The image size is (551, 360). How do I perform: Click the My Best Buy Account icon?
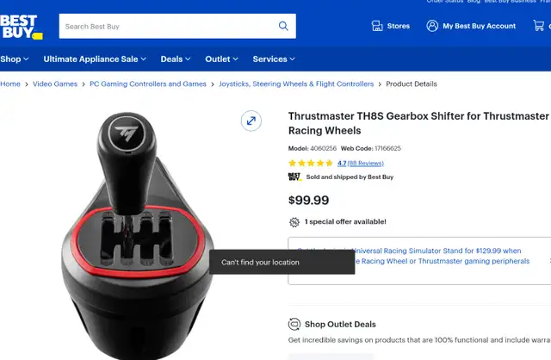(432, 26)
